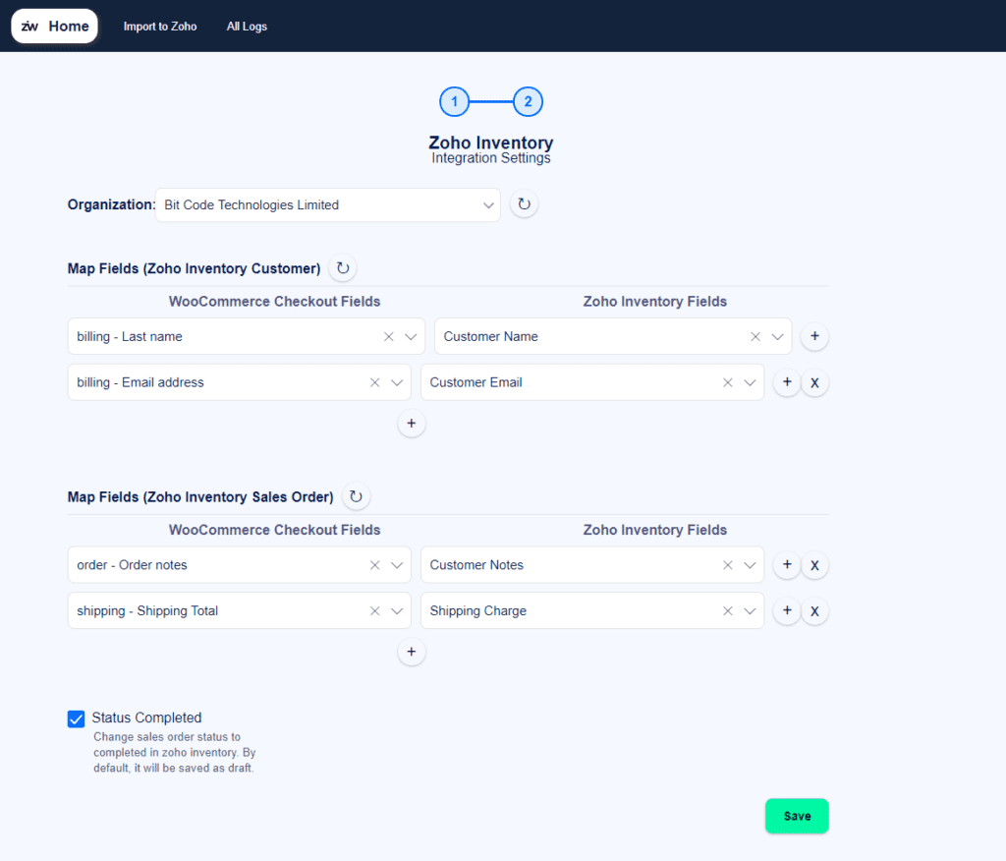Refresh the Zoho Inventory Customer field mappings

tap(341, 267)
